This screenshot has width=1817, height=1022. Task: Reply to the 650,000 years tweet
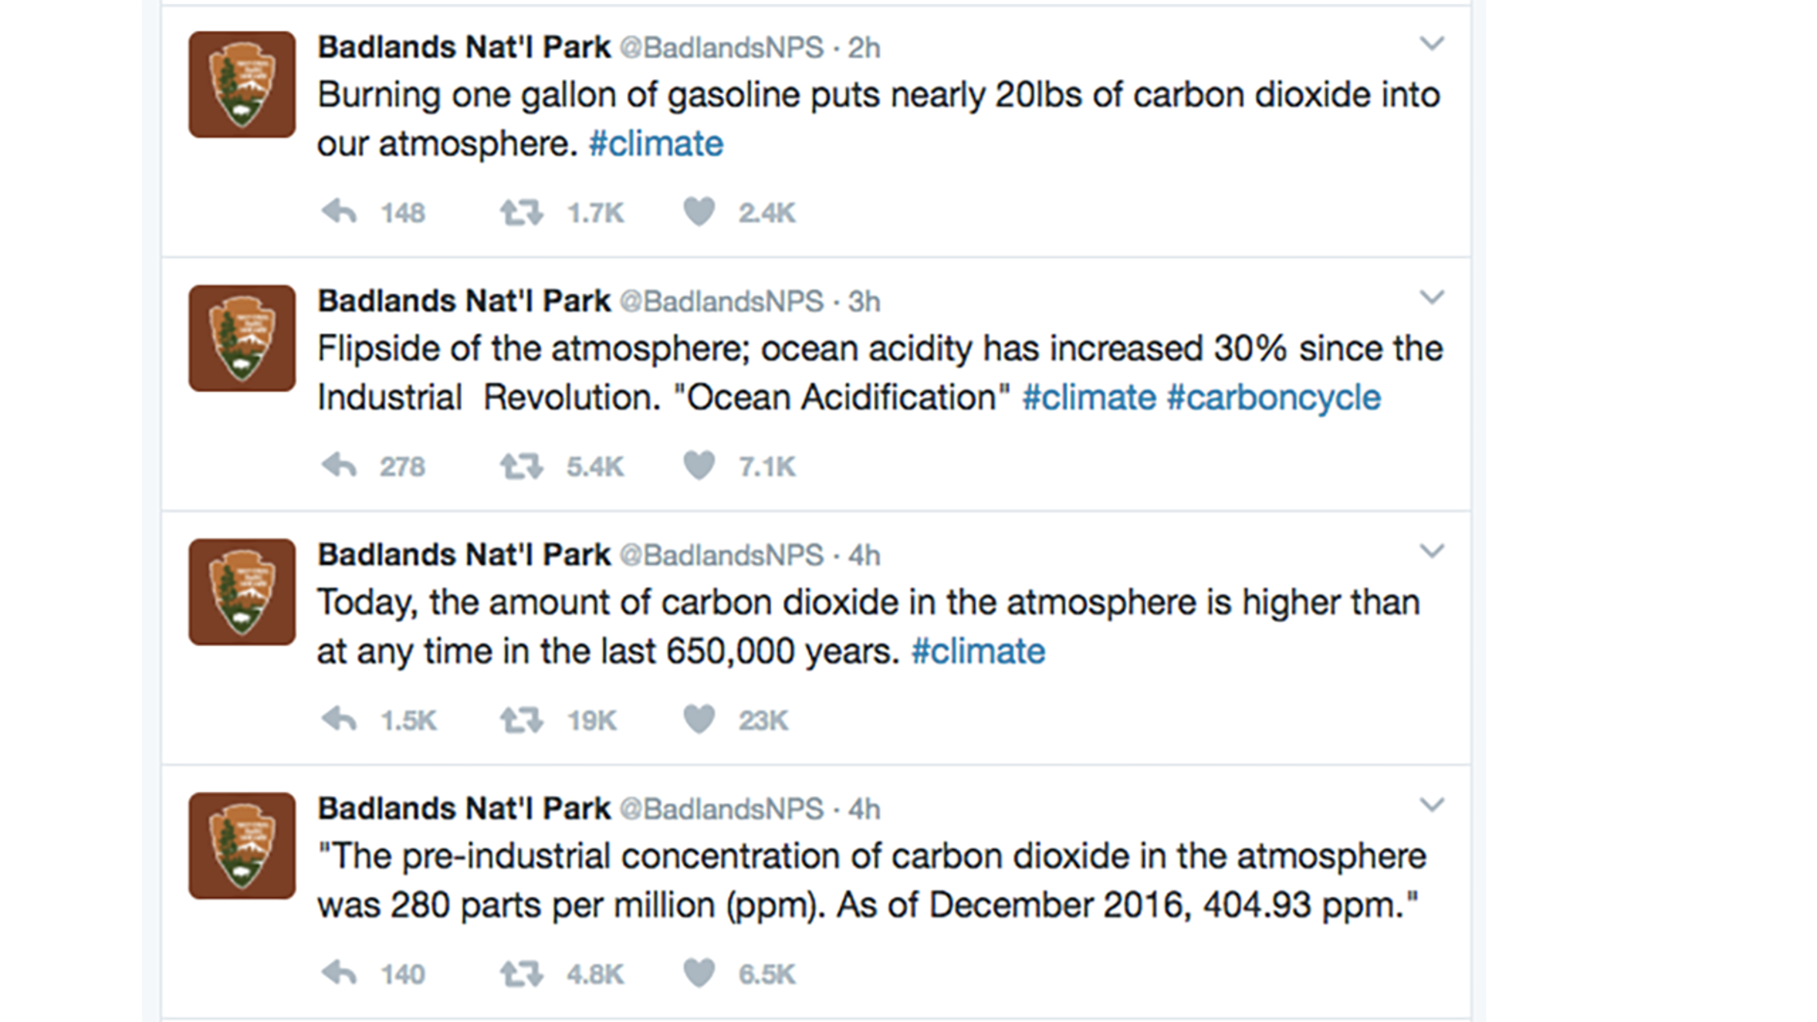click(x=339, y=719)
